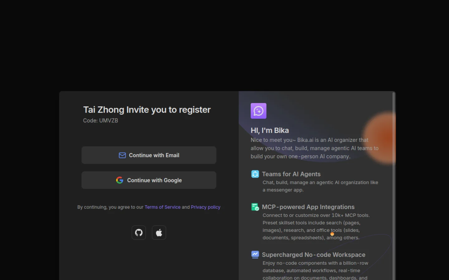449x280 pixels.
Task: Click the MCP-powered App Integrations icon
Action: pos(255,207)
